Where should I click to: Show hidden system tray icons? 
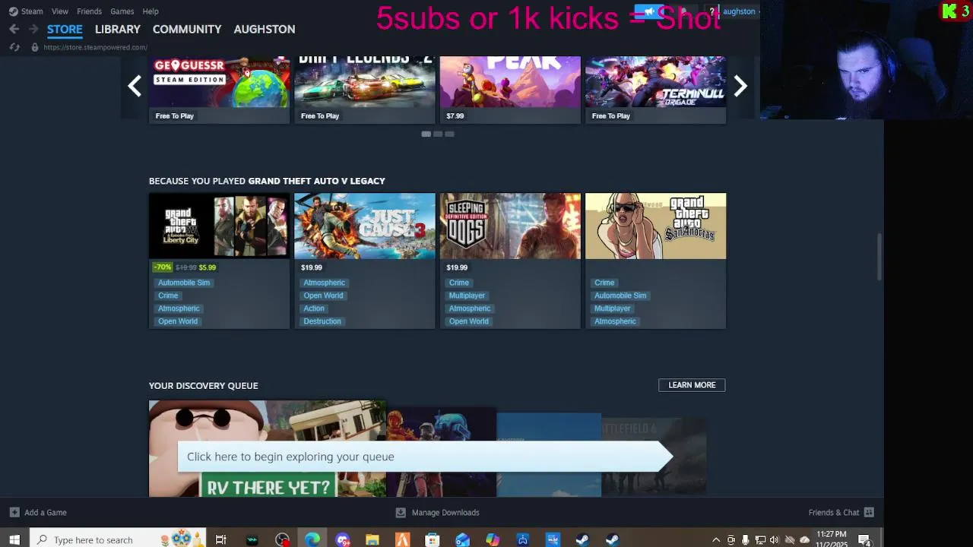(715, 540)
